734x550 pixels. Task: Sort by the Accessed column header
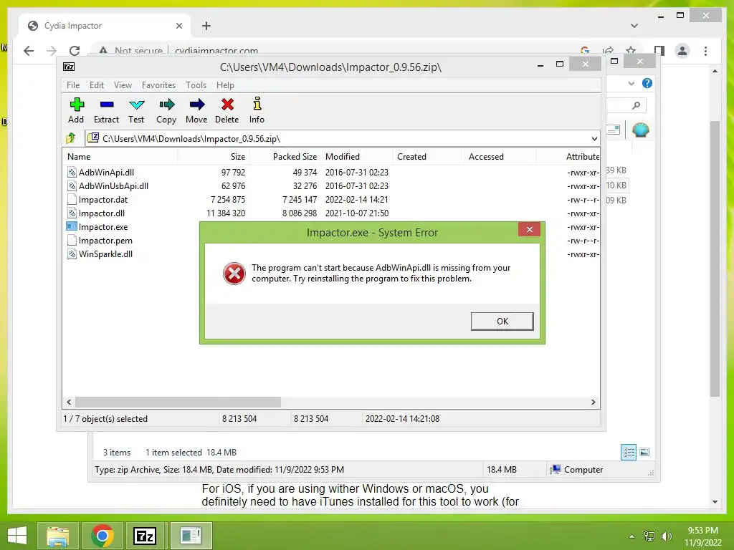[x=500, y=157]
